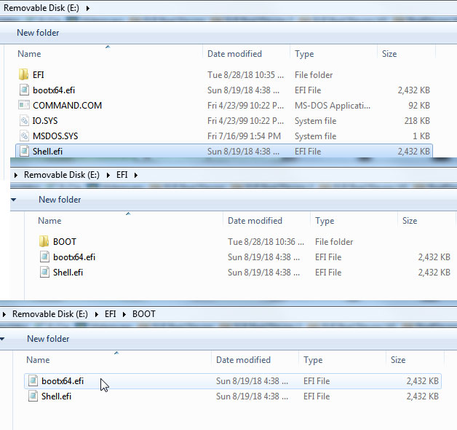
Task: Click New folder in the EFI\BOOT window
Action: (x=48, y=339)
